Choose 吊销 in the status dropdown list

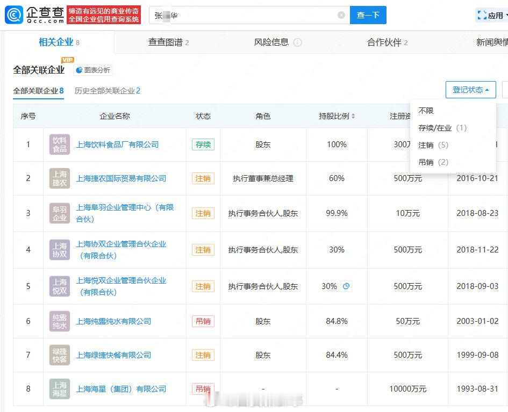(433, 162)
